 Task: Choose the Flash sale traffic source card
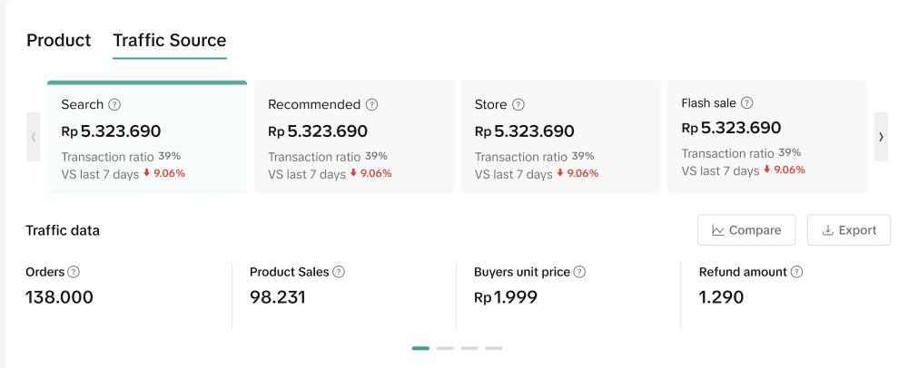coord(767,137)
